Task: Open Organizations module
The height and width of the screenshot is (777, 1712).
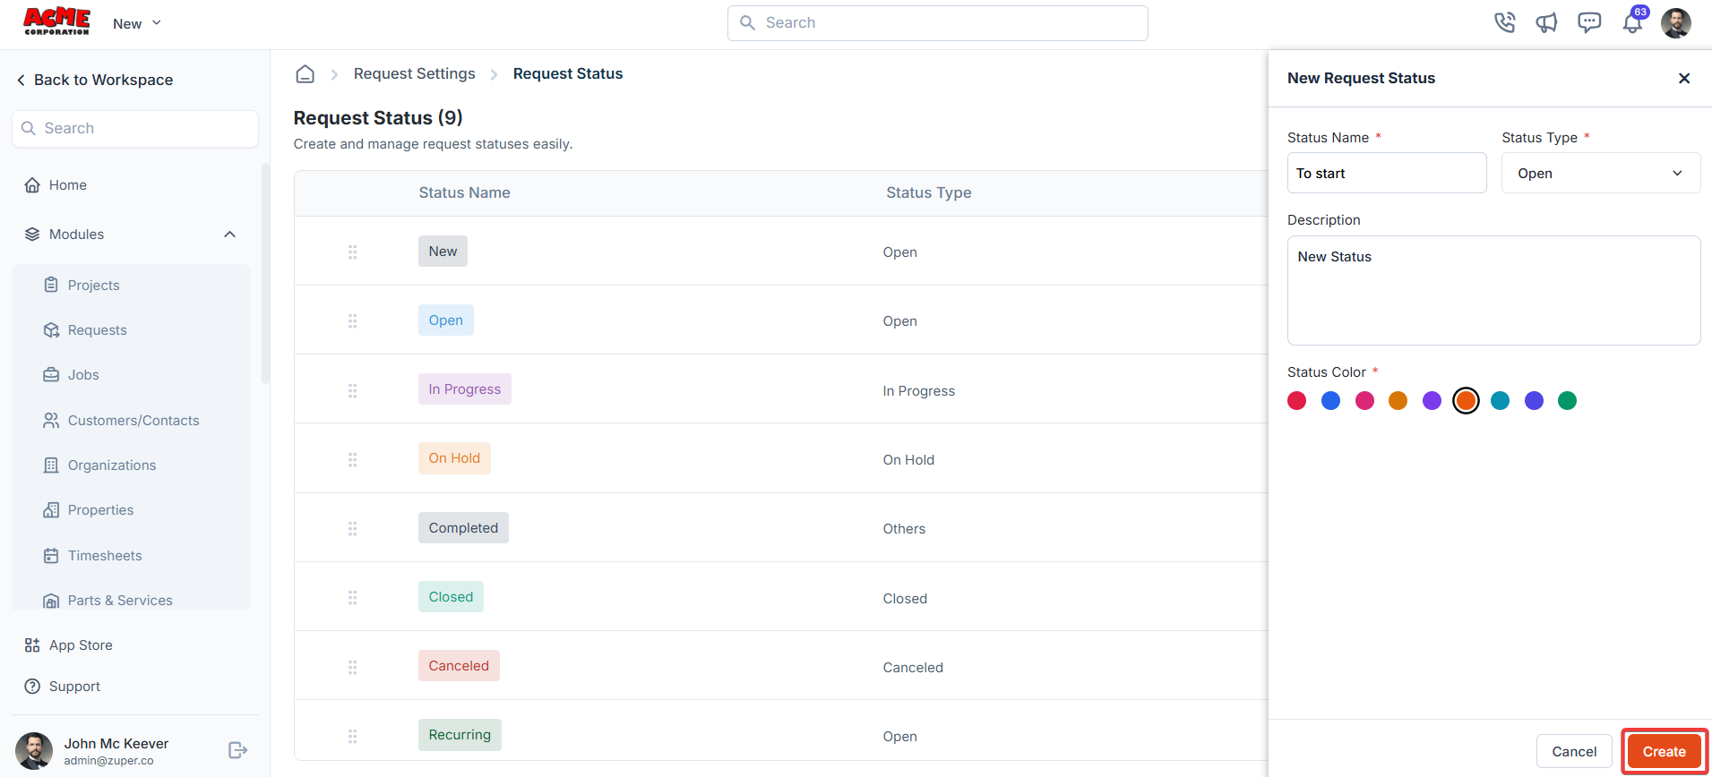Action: tap(99, 465)
